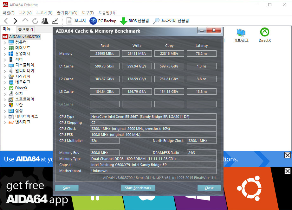This screenshot has width=292, height=210.
Task: Open the 보고서(R) menu
Action: click(44, 13)
